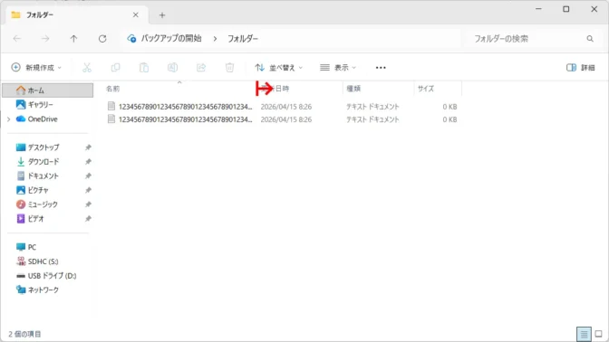The height and width of the screenshot is (342, 609).
Task: Click the Paste clipboard icon
Action: (x=144, y=68)
